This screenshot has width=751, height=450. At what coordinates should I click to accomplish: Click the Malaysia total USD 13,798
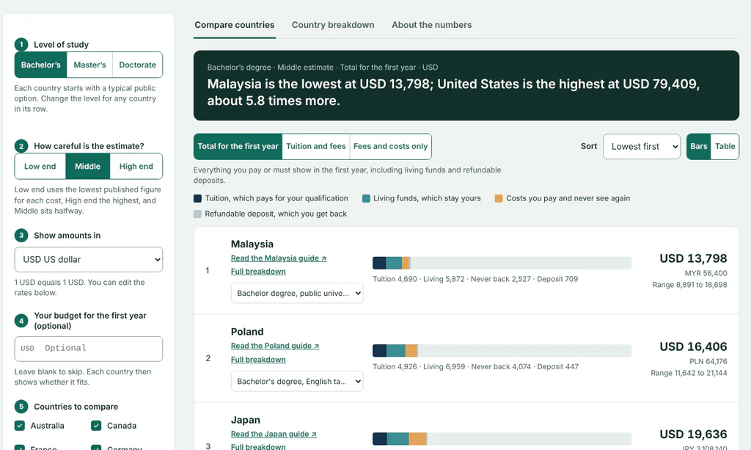(693, 259)
